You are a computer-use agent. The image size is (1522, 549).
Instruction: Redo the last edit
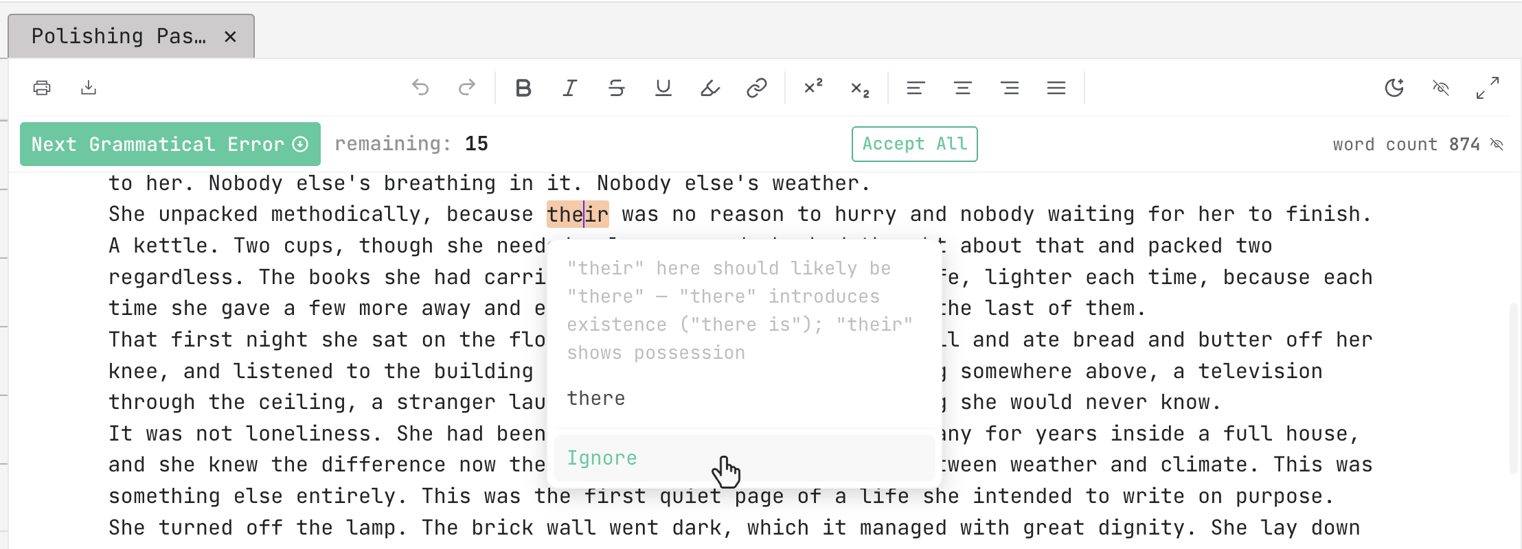(x=467, y=88)
